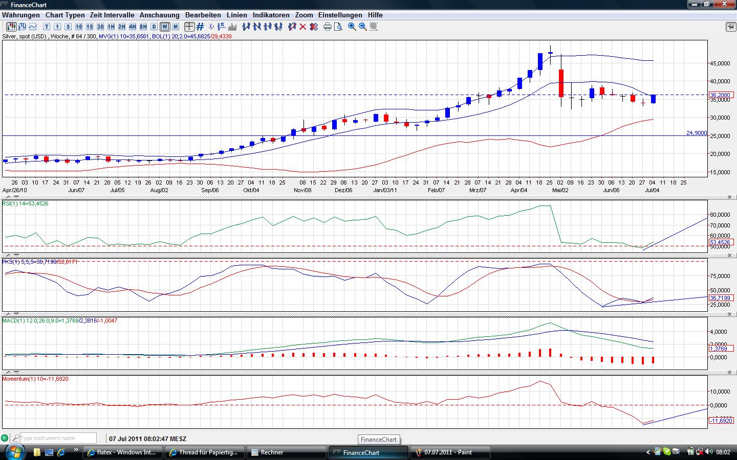Viewport: 737px width, 460px height.
Task: Switch to the 15-minute interval
Action: pos(90,27)
